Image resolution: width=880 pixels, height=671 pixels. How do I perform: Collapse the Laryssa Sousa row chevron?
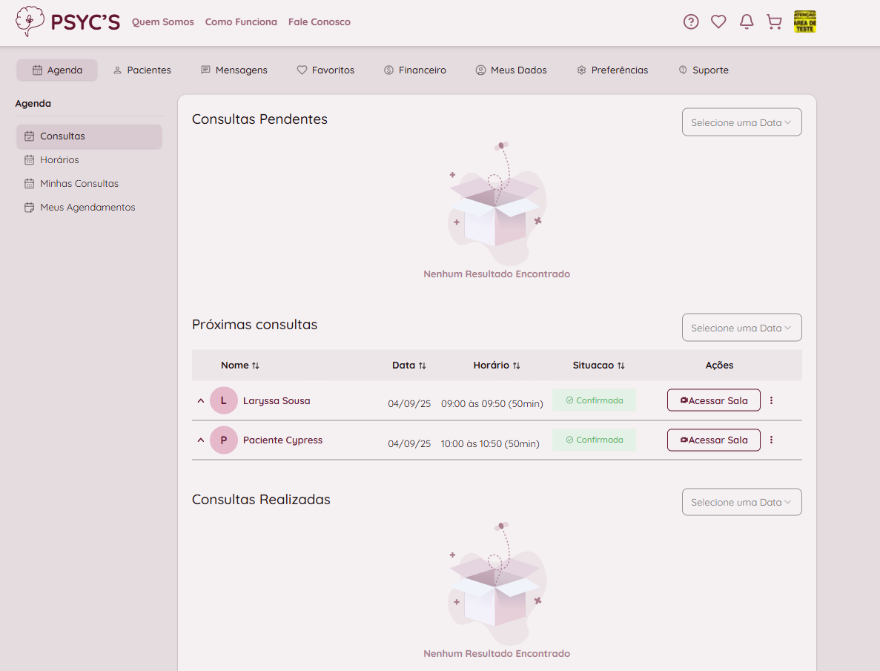[200, 400]
